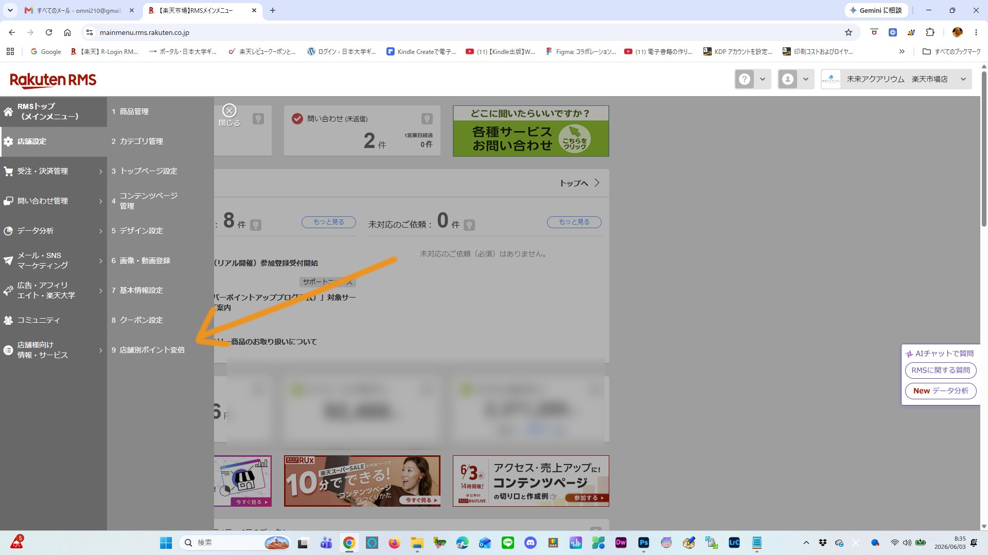Viewport: 988px width, 555px height.
Task: Open the 未来アクアリウム 楽天市場店 shop selector
Action: tap(896, 79)
